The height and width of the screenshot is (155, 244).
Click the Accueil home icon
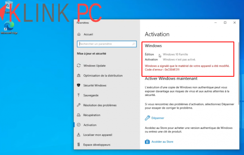click(x=79, y=34)
